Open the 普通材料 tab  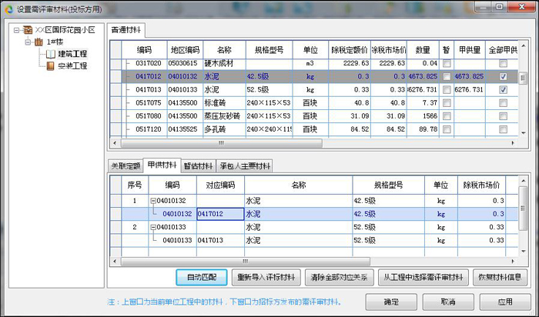point(126,30)
